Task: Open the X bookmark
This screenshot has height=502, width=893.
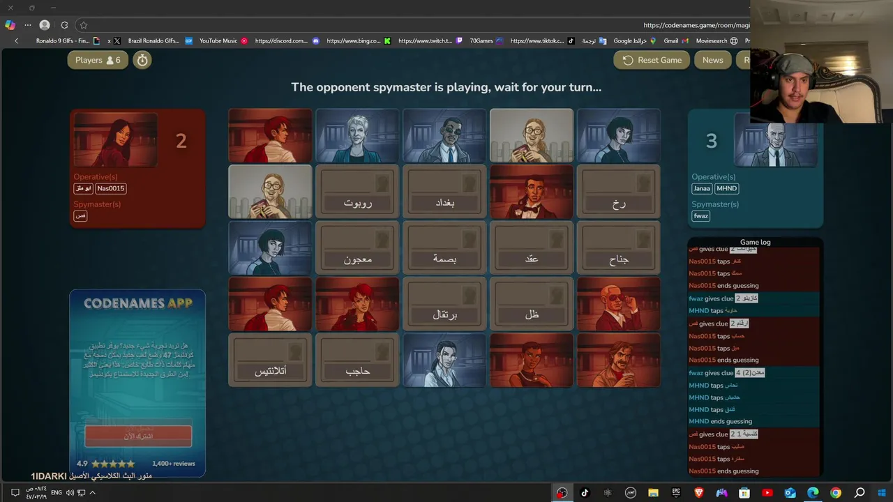Action: tap(114, 41)
